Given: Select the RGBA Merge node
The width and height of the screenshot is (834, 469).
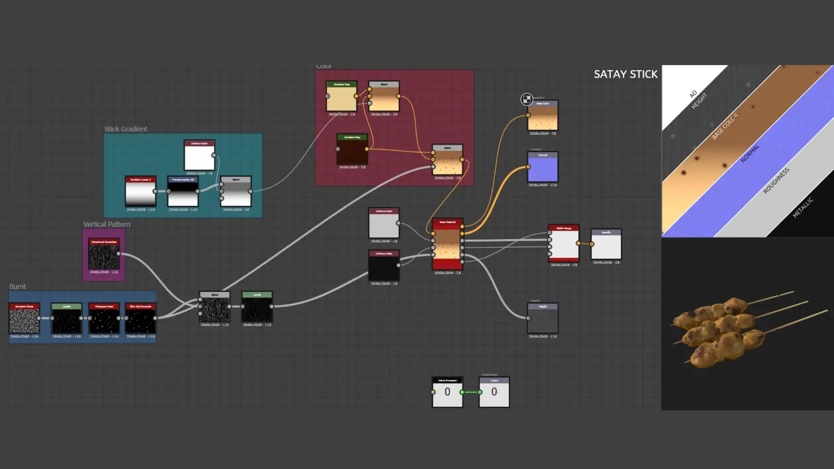Looking at the screenshot, I should point(564,243).
